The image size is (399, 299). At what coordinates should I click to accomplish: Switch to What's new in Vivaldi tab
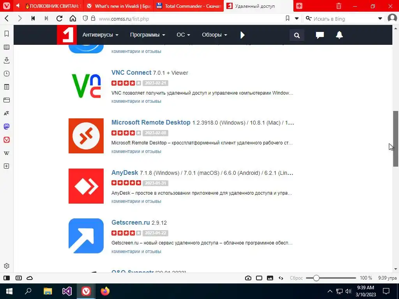[x=118, y=6]
